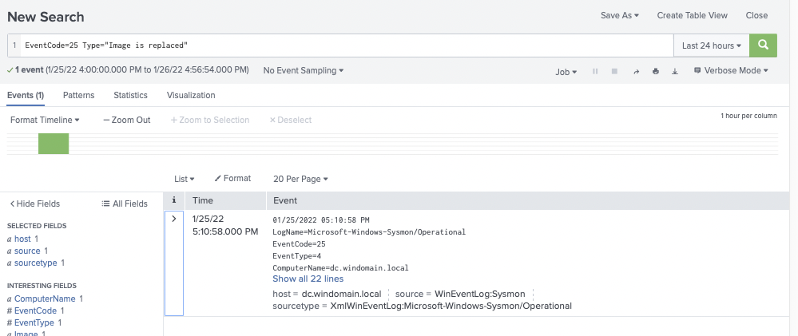Click sourcetype value XmlWinEventLog:Microsoft-Windows-Sysmon/Operational

click(451, 306)
